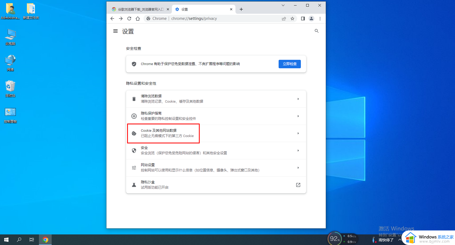Go to the Chrome home page icon

pyautogui.click(x=138, y=19)
